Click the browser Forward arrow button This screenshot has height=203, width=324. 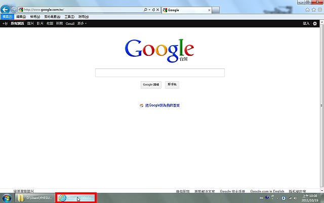[x=14, y=10]
